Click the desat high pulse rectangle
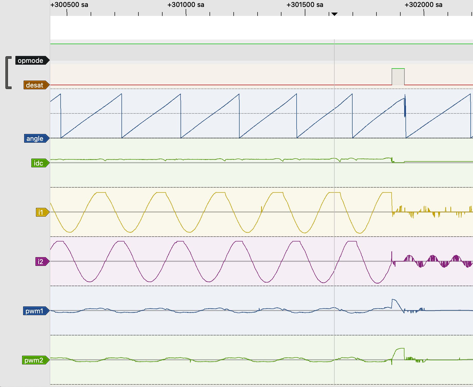This screenshot has width=473, height=387. tap(398, 76)
